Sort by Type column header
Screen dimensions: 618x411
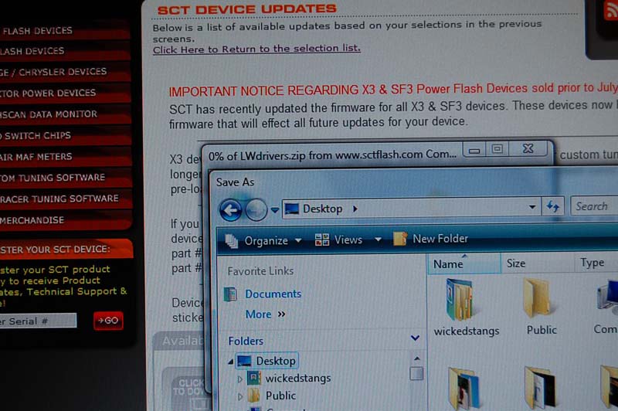(596, 262)
